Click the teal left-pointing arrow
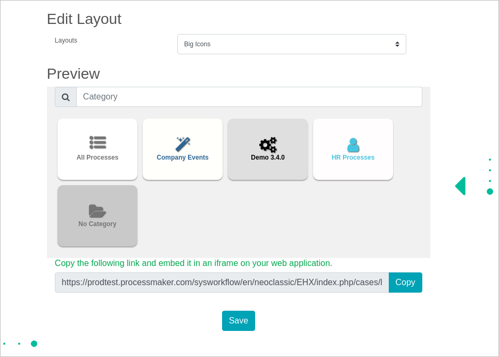Image resolution: width=499 pixels, height=357 pixels. 461,186
